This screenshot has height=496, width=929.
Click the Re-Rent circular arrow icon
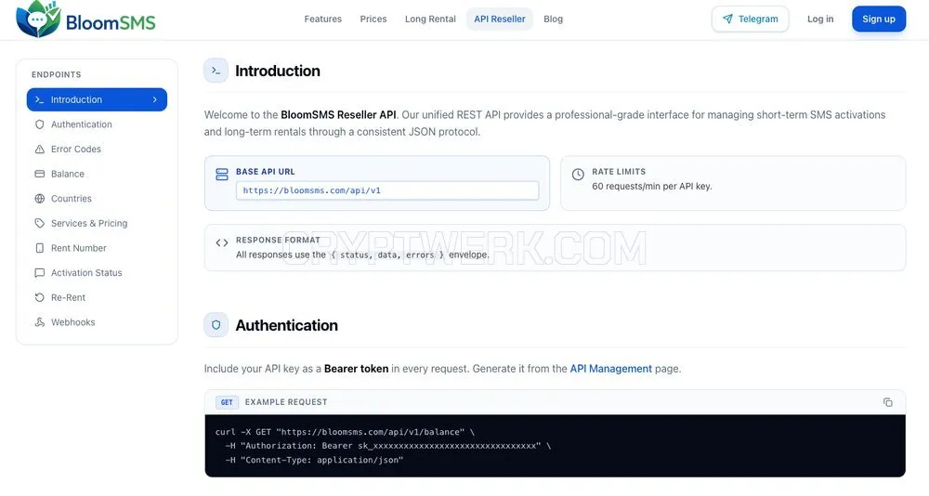(x=40, y=297)
